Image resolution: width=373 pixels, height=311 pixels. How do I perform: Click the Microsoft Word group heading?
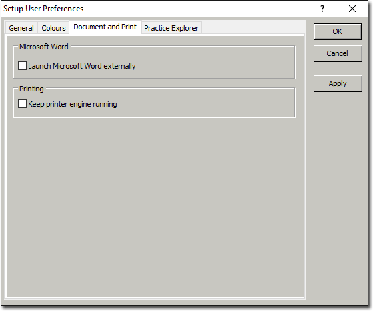(x=44, y=47)
